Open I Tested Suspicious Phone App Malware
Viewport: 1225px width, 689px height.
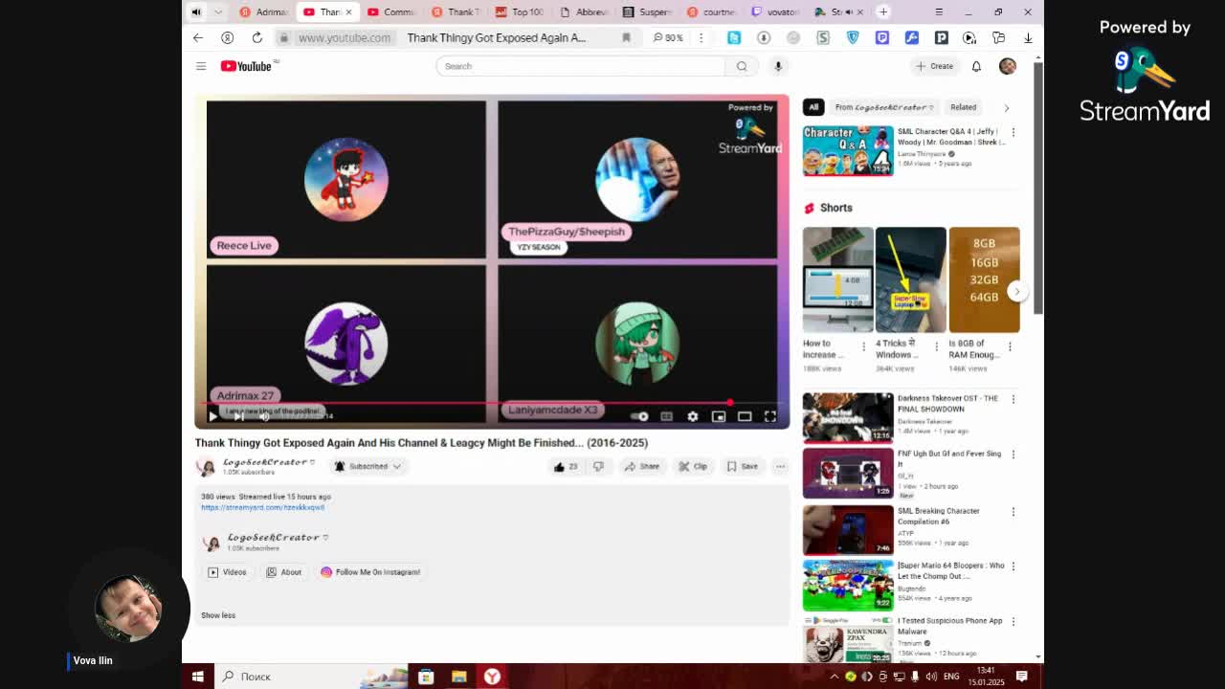[x=848, y=639]
